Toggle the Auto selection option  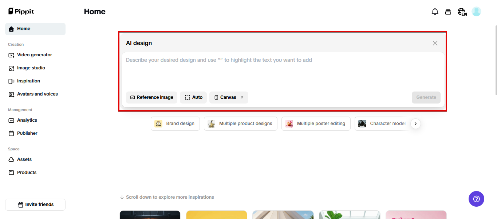click(x=193, y=97)
